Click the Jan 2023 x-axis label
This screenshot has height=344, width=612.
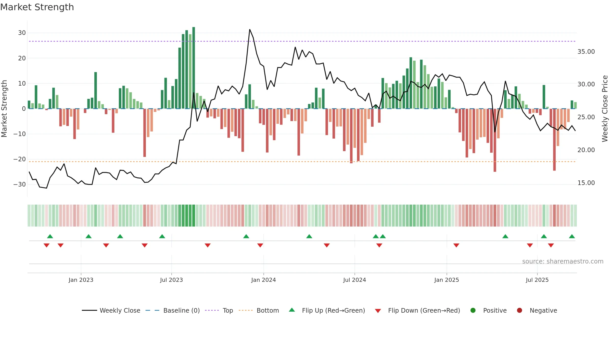tap(81, 280)
